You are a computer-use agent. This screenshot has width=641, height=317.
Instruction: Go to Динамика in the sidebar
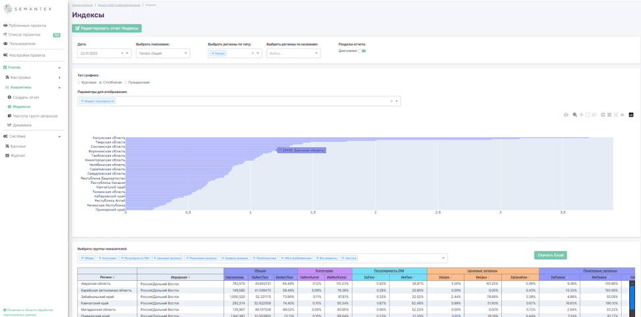(x=22, y=125)
